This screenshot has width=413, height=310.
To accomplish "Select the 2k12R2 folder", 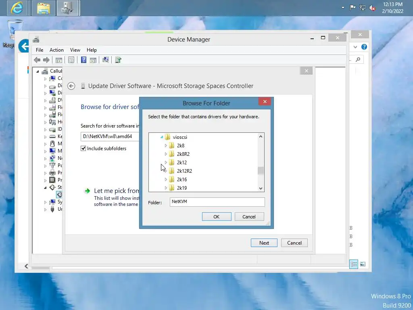I will click(x=184, y=171).
